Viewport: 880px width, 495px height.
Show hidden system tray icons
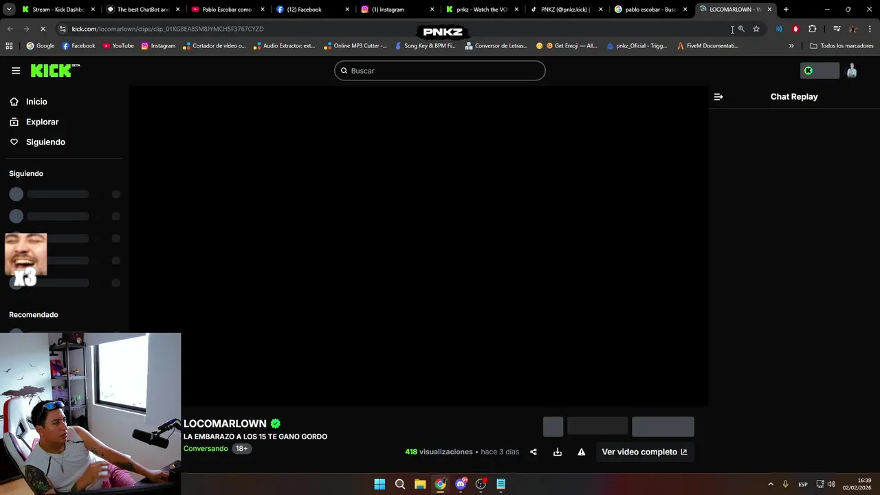click(771, 484)
